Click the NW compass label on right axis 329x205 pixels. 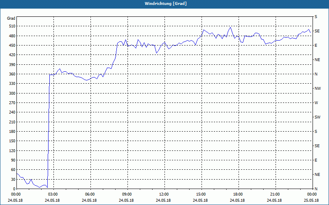317,89
